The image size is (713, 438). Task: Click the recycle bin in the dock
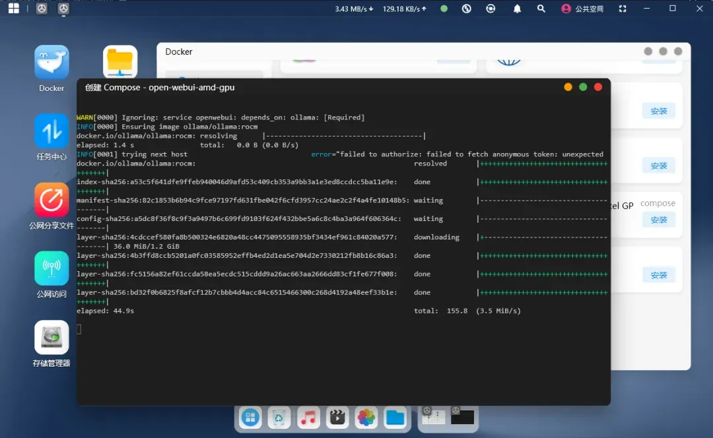280,417
